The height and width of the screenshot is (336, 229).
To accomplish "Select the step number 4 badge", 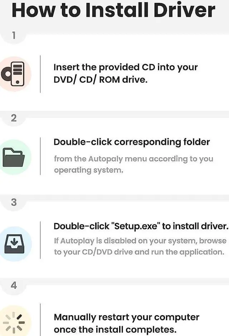I will 14,286.
